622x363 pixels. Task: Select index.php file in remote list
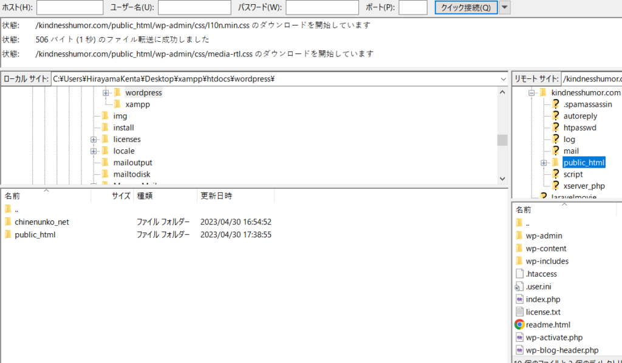[543, 299]
